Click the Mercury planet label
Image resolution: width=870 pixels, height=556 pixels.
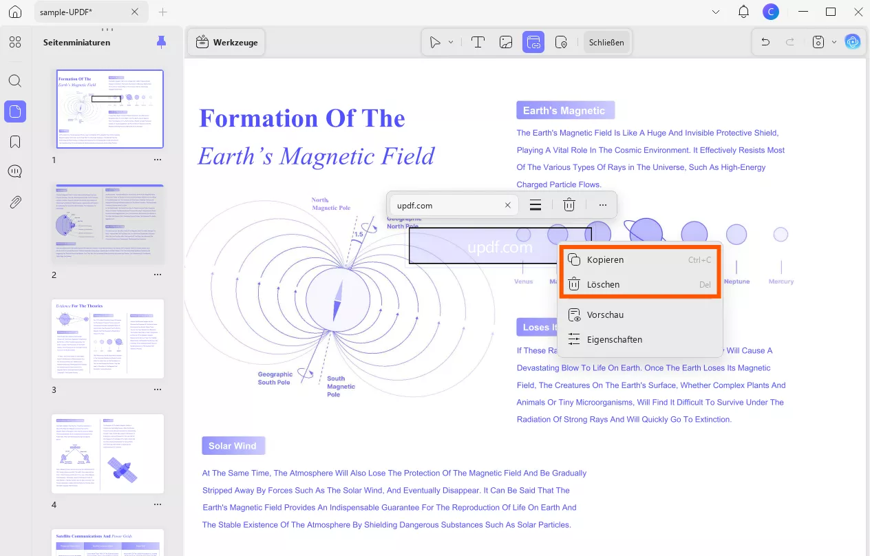click(781, 281)
